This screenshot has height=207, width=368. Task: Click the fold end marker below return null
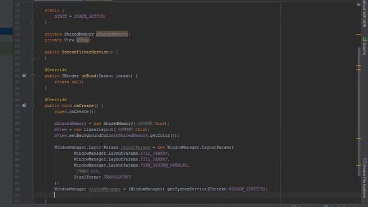33,88
